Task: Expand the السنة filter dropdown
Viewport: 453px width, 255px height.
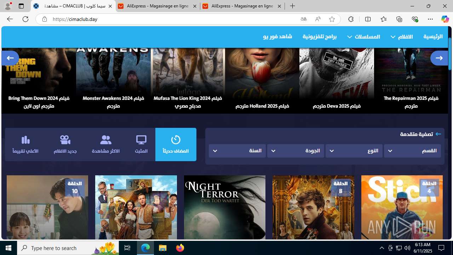Action: 237,151
